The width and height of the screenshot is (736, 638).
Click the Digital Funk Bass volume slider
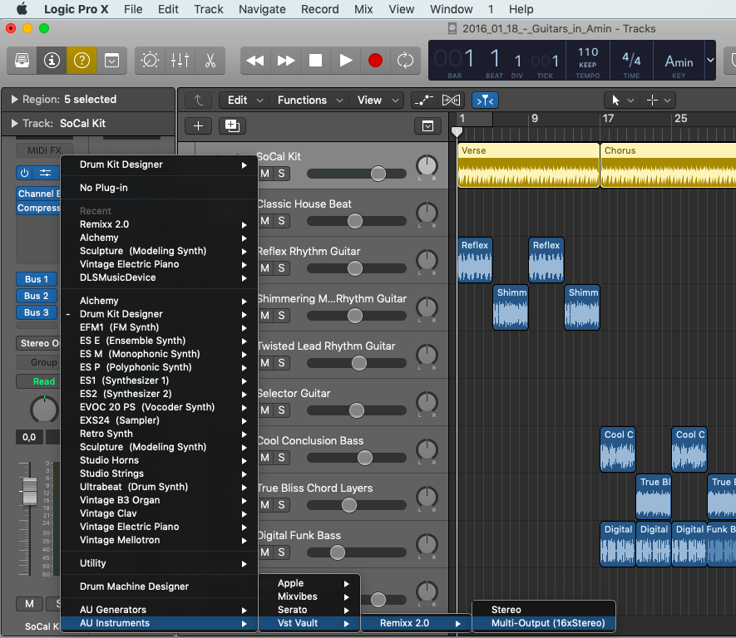coord(357,552)
